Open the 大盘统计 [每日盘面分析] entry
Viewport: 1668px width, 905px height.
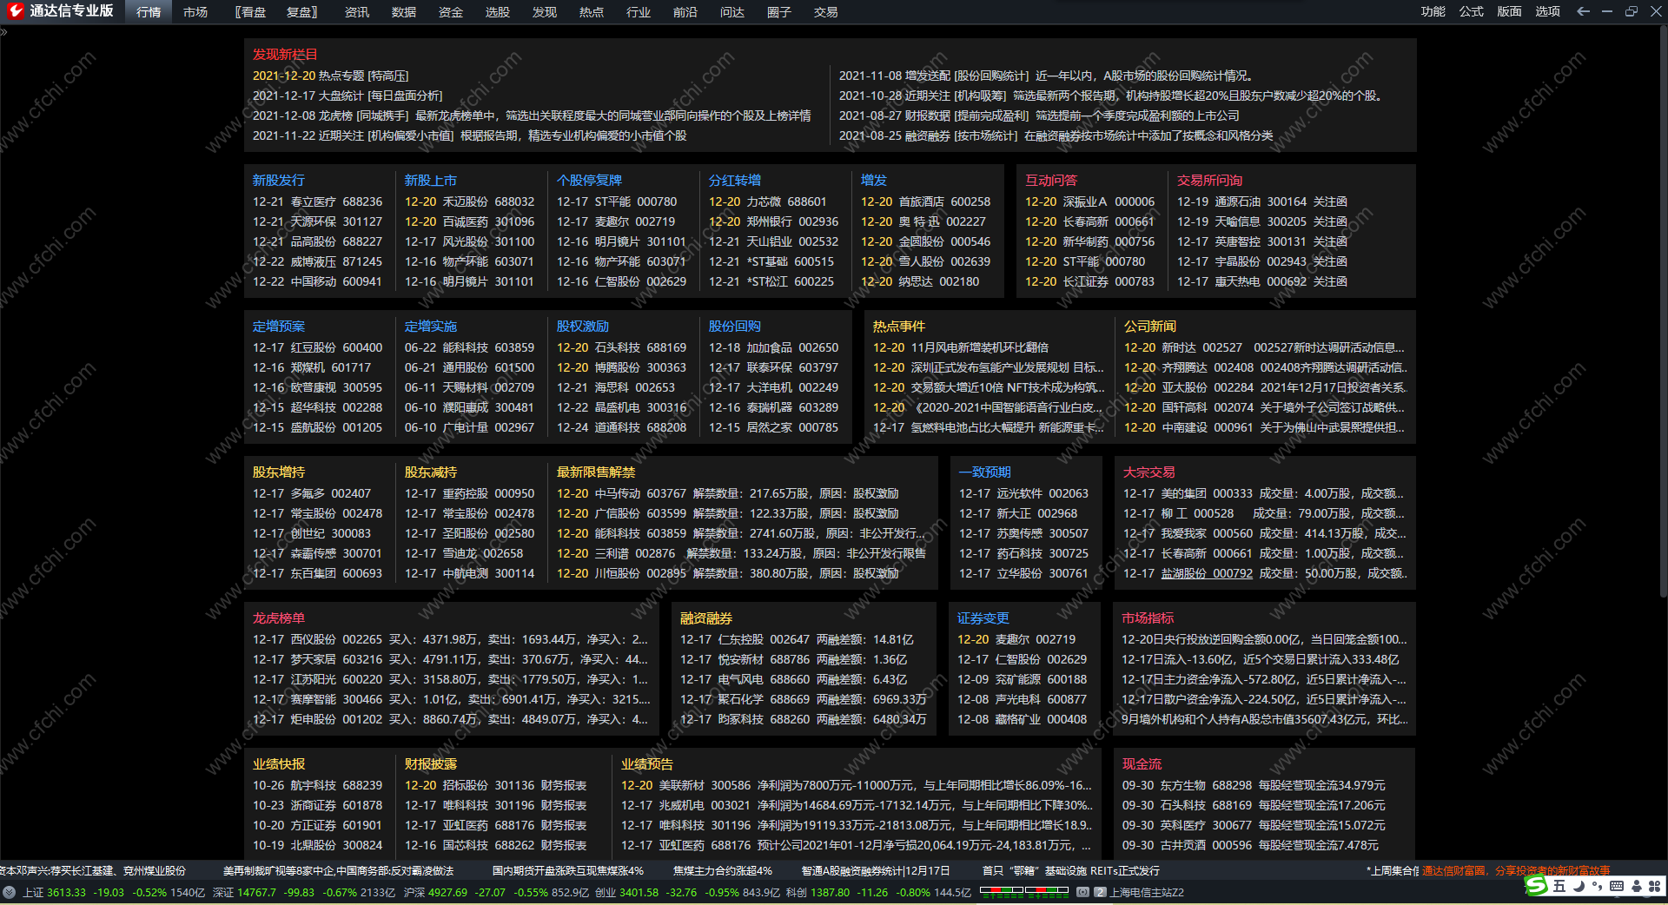tap(347, 96)
